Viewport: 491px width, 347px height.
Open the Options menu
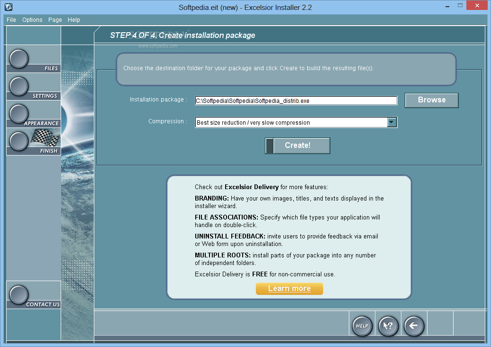pos(32,20)
